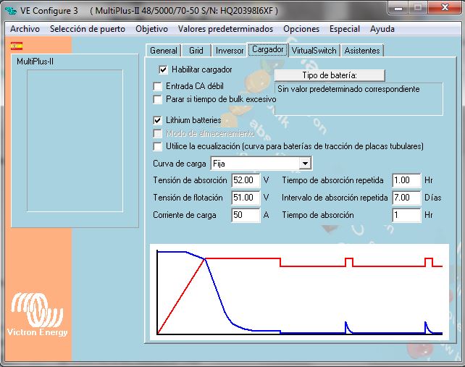Click the Spanish flag language icon

[x=17, y=46]
